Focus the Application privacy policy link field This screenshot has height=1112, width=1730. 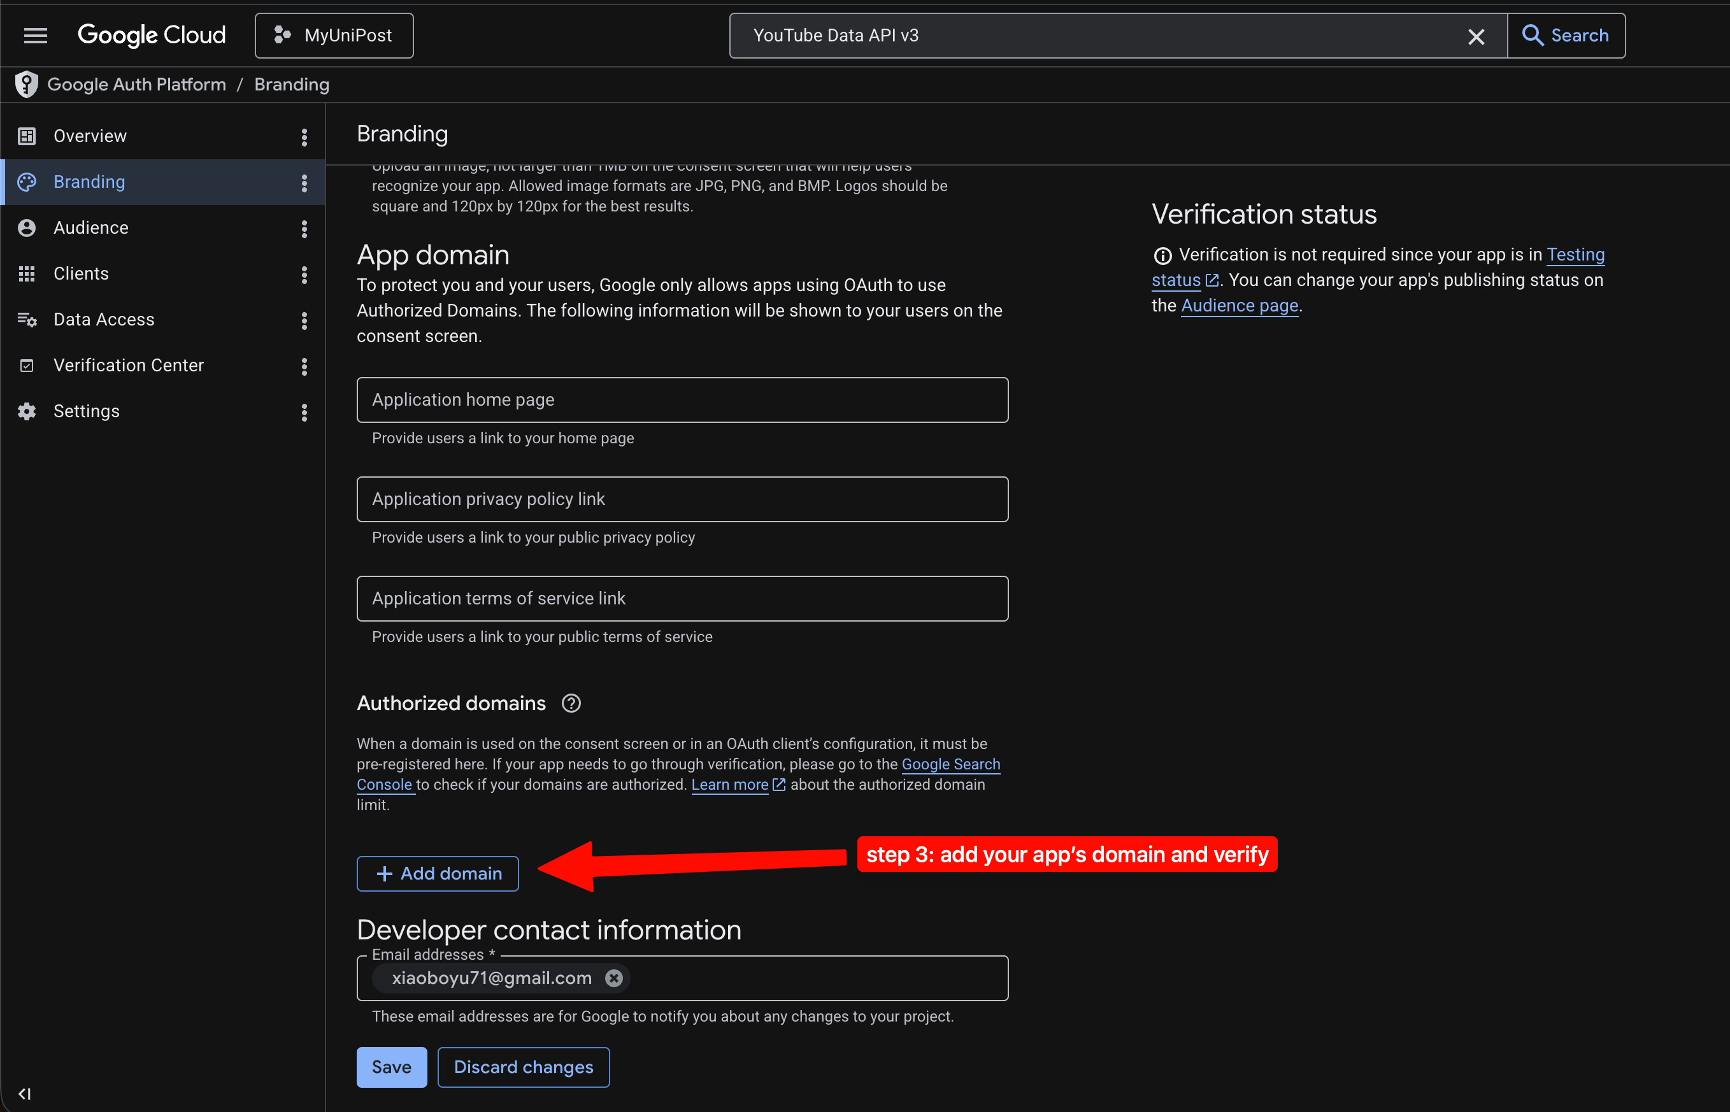682,499
